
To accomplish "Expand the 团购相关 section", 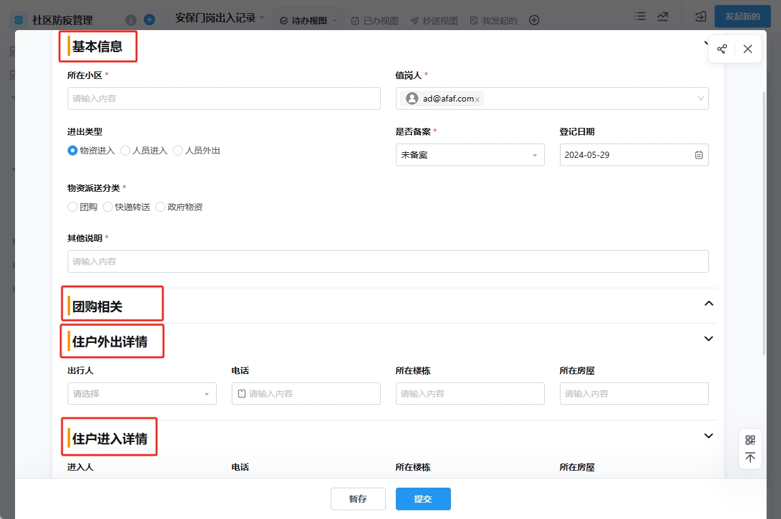I will (708, 303).
